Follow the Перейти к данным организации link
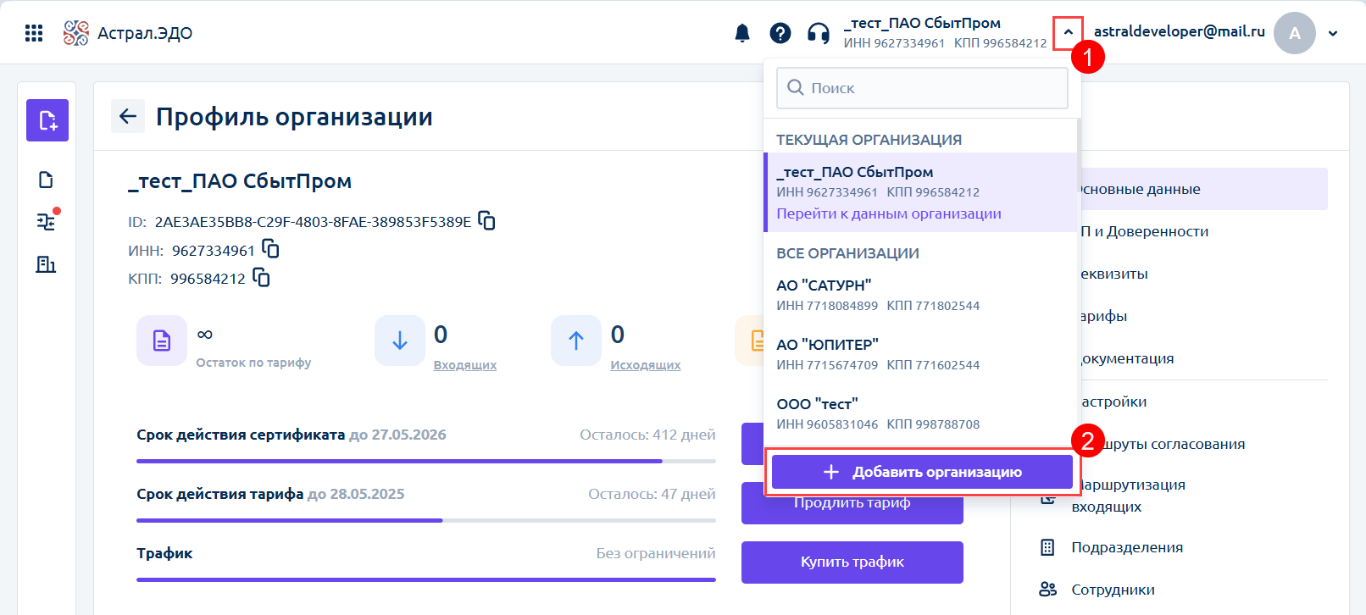The width and height of the screenshot is (1366, 615). [889, 213]
